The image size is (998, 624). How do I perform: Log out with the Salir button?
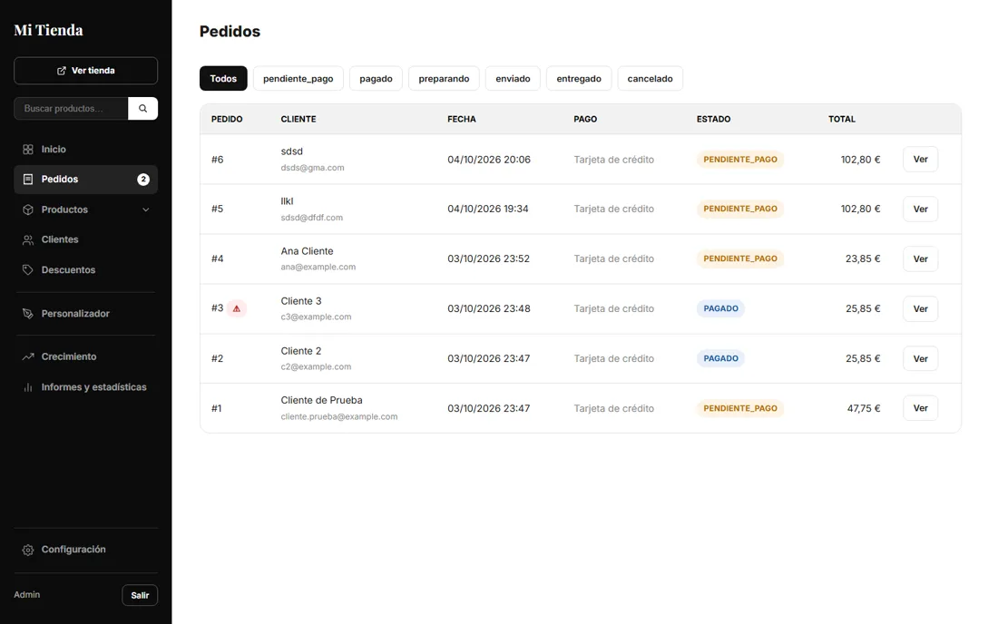pyautogui.click(x=140, y=595)
